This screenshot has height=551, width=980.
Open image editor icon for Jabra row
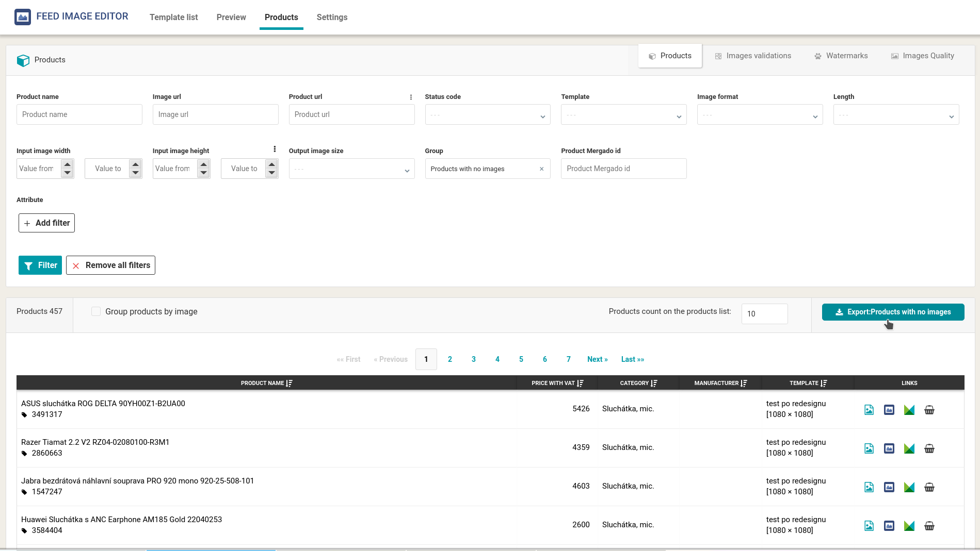[x=889, y=487]
